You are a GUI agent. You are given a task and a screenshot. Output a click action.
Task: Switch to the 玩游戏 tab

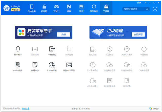56,8
